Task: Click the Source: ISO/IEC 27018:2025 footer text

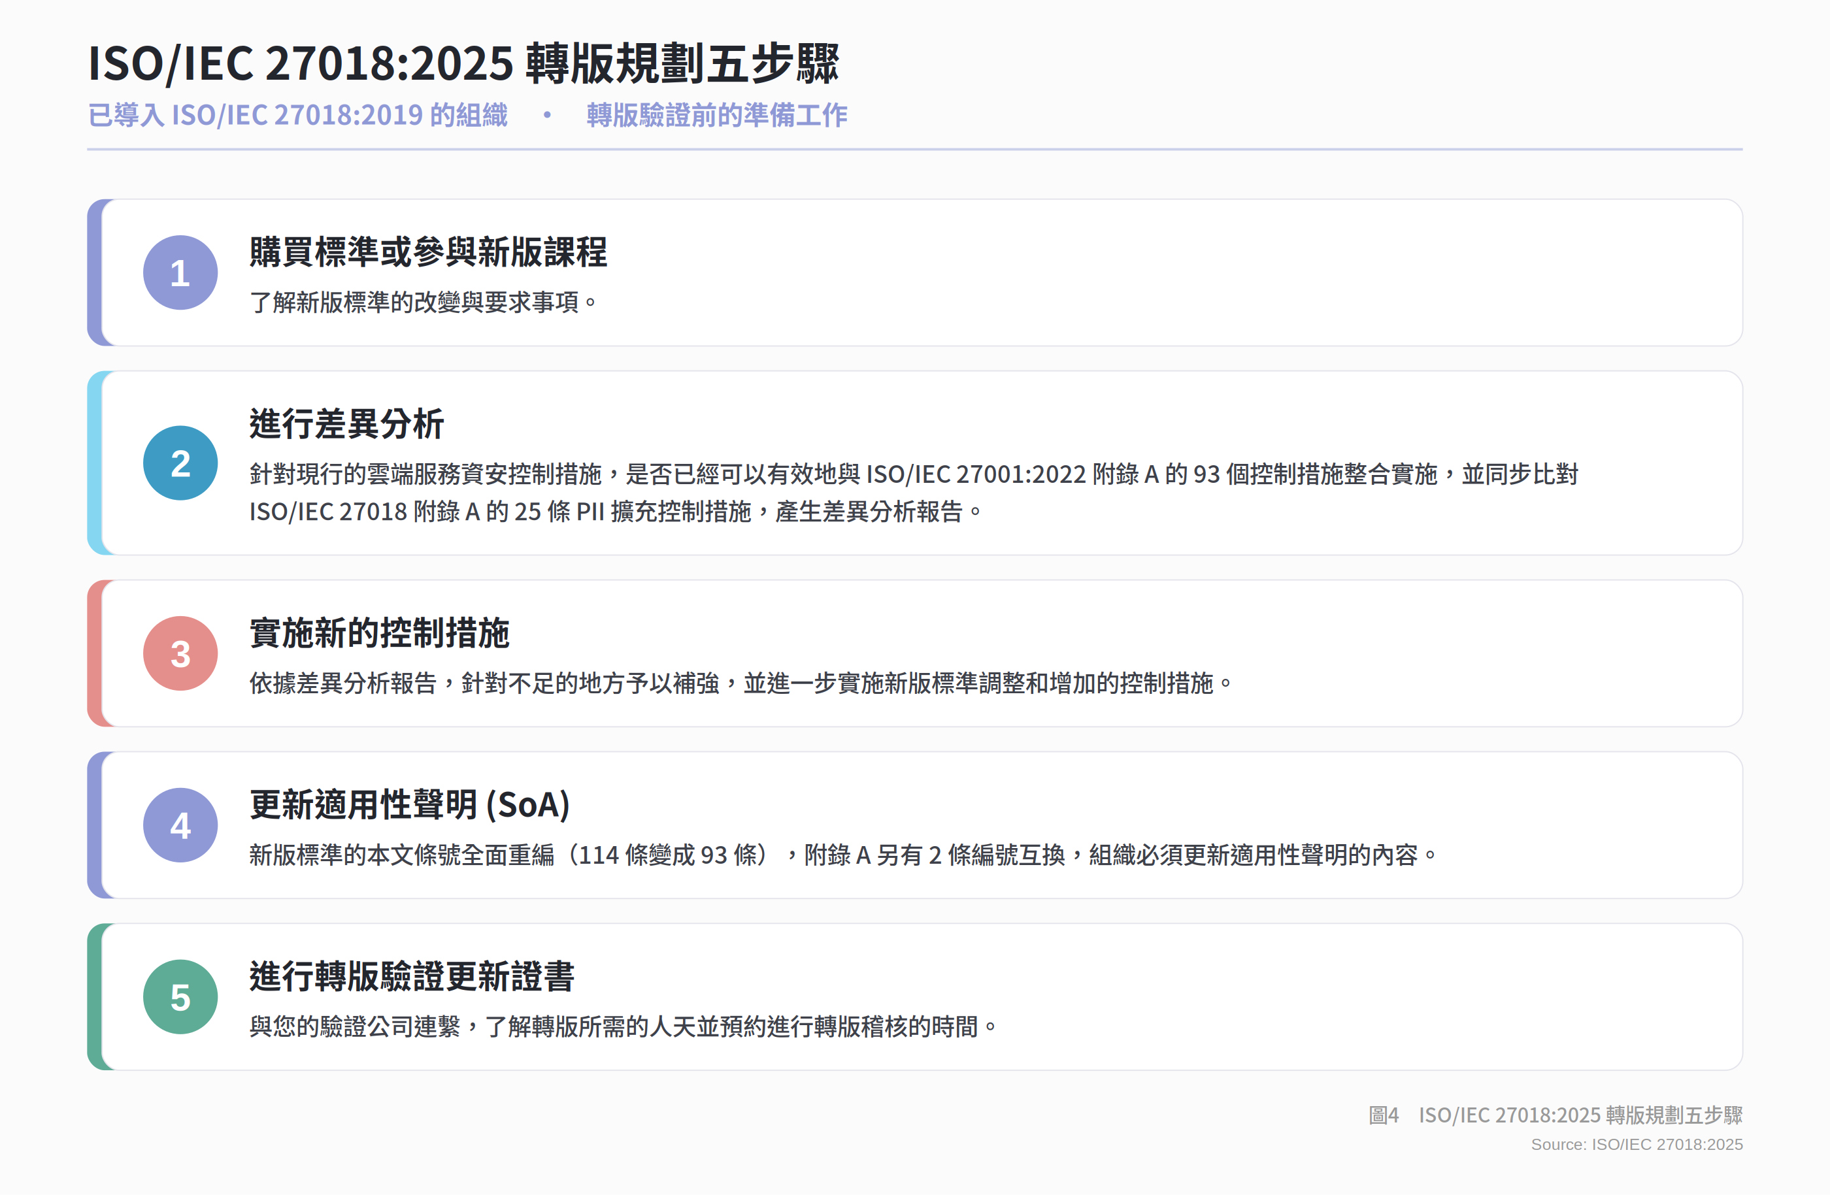Action: [1637, 1145]
